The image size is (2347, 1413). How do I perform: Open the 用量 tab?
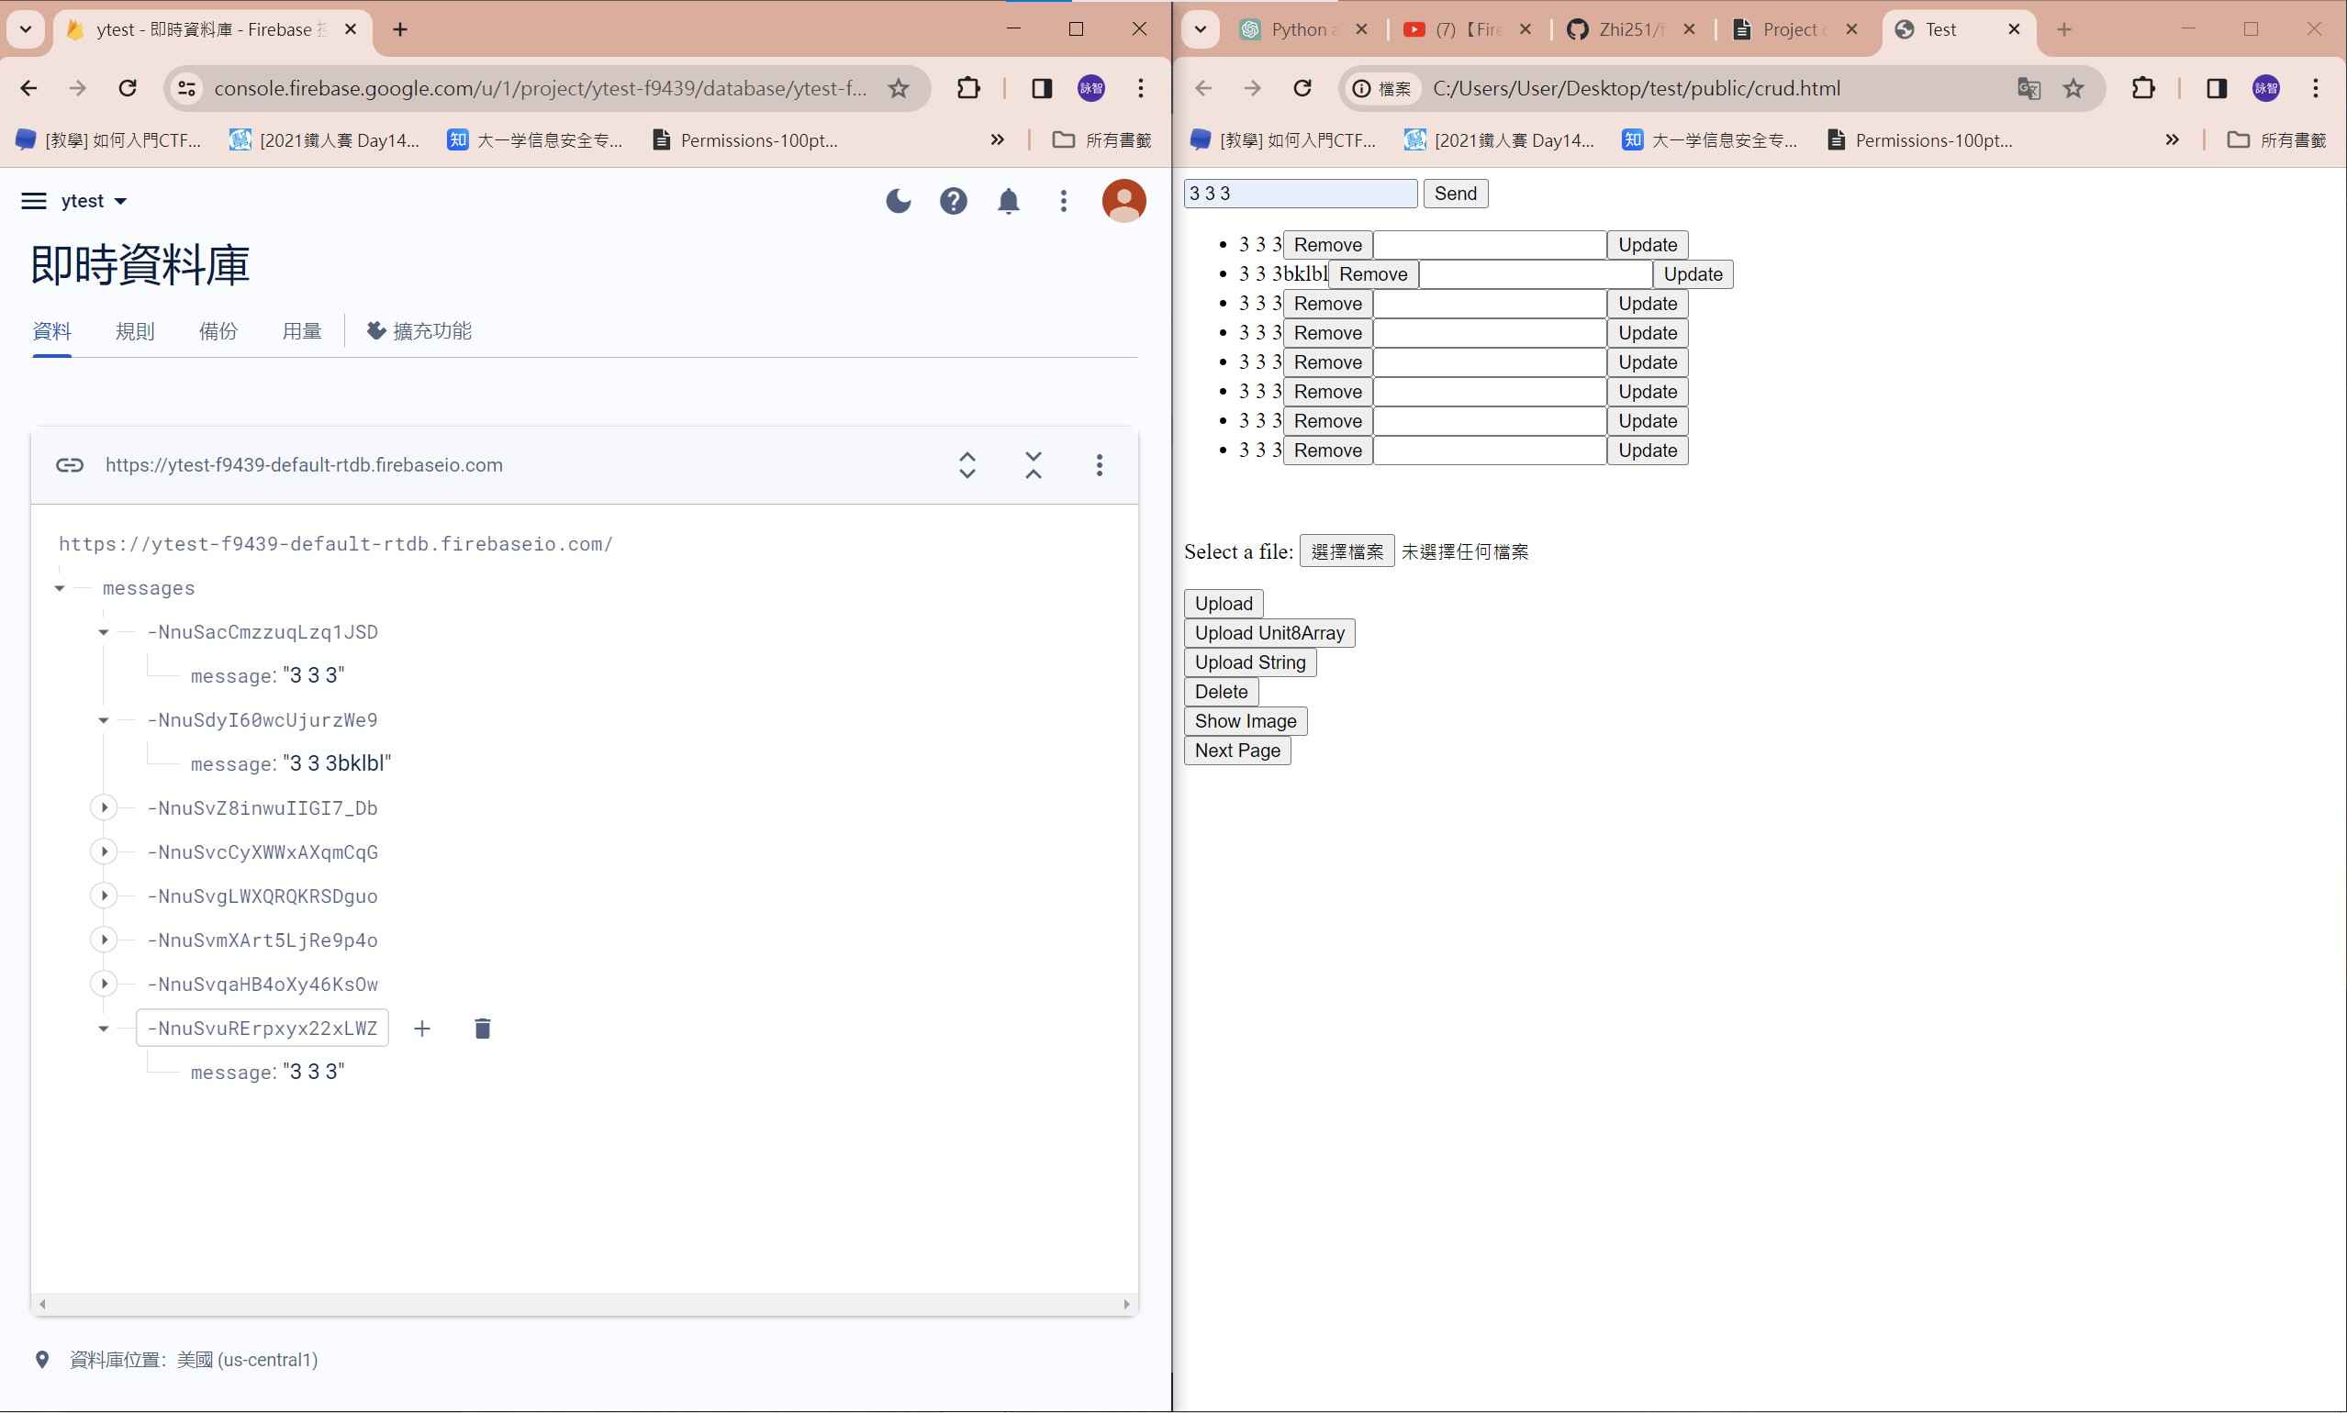coord(301,331)
